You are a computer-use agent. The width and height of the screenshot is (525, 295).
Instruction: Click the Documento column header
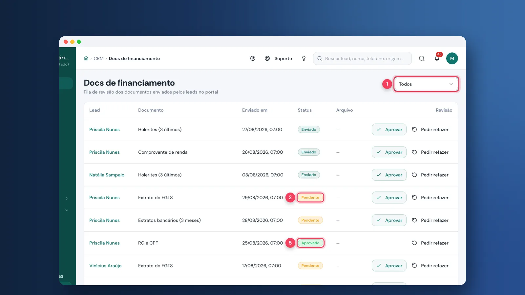(151, 110)
